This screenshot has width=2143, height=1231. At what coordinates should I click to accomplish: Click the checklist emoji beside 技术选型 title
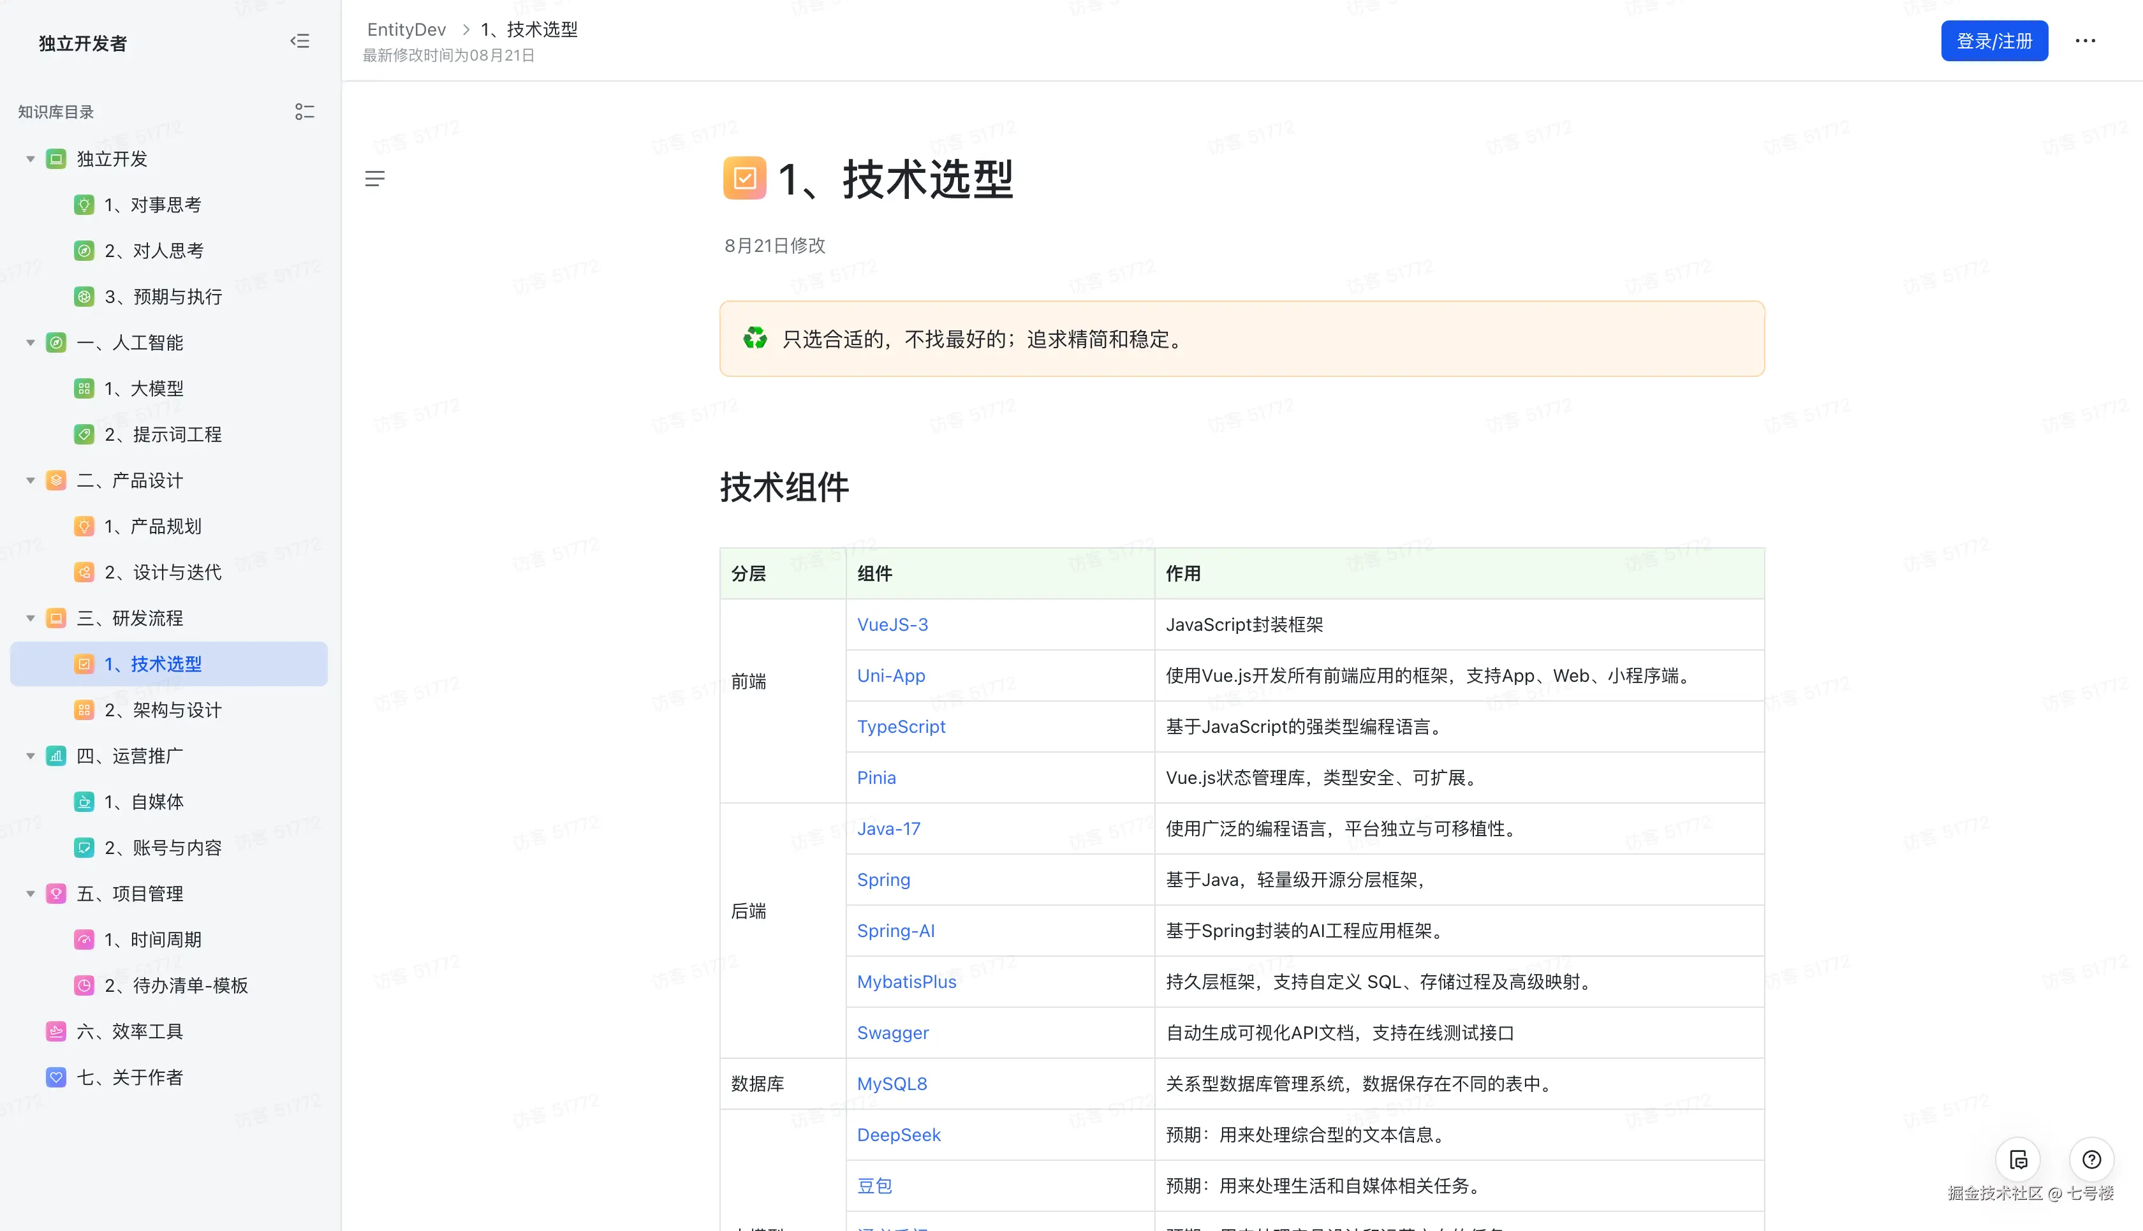coord(744,179)
